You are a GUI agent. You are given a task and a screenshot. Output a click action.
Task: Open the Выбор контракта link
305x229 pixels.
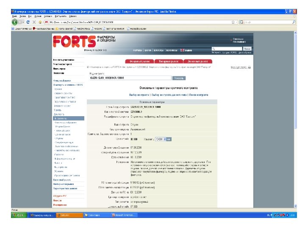(x=139, y=95)
